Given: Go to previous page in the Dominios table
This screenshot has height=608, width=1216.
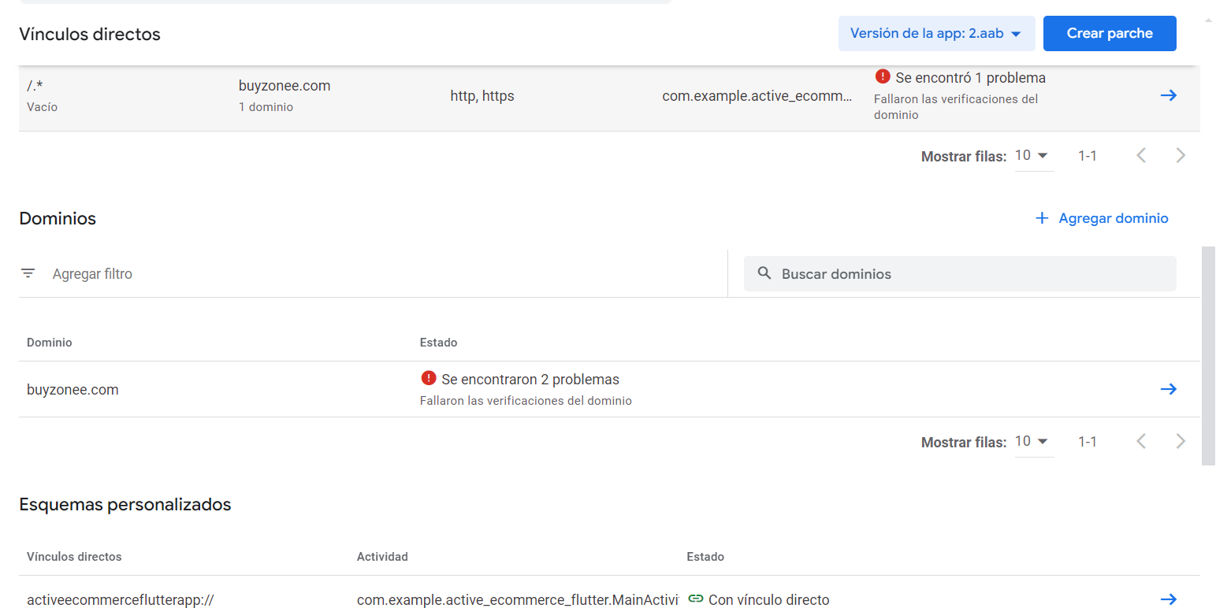Looking at the screenshot, I should [x=1140, y=441].
